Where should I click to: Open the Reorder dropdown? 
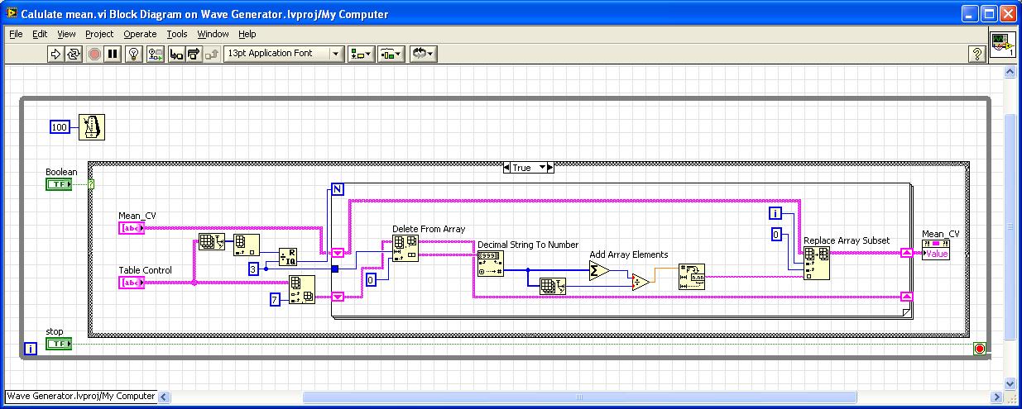coord(422,54)
